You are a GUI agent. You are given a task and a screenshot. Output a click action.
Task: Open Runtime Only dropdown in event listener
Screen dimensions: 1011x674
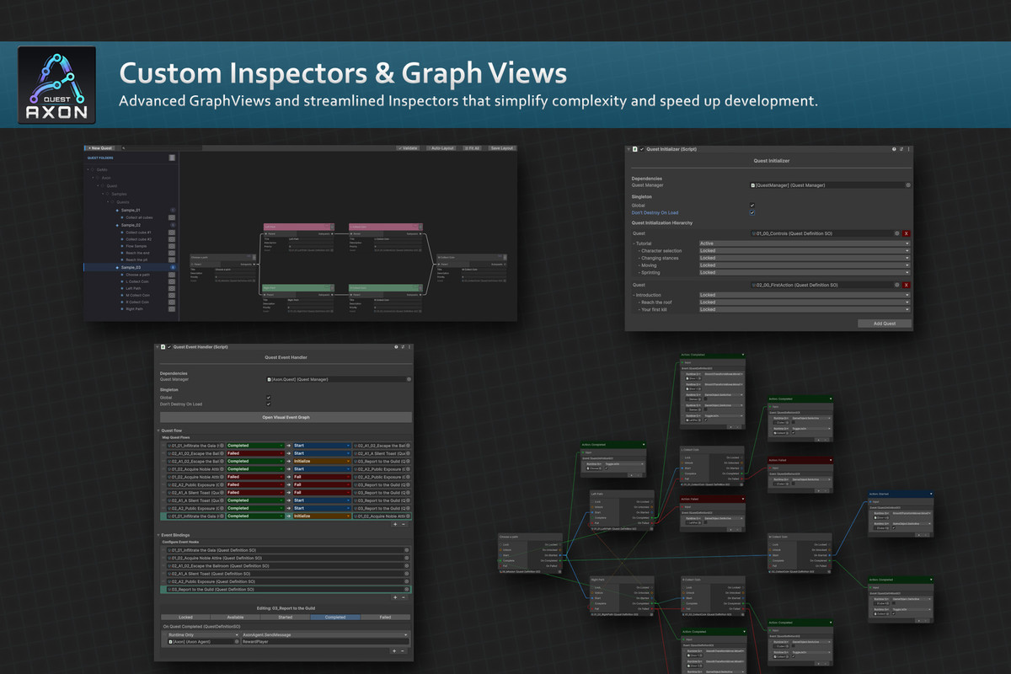(204, 635)
